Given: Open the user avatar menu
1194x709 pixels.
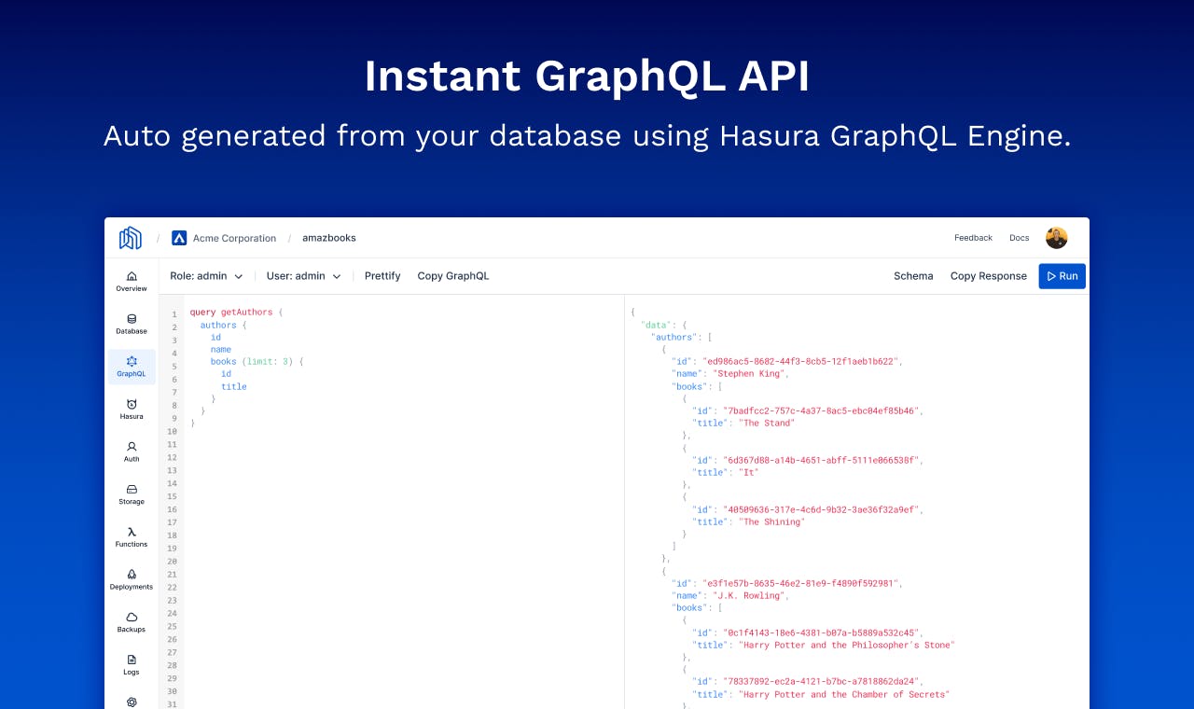Looking at the screenshot, I should point(1056,238).
